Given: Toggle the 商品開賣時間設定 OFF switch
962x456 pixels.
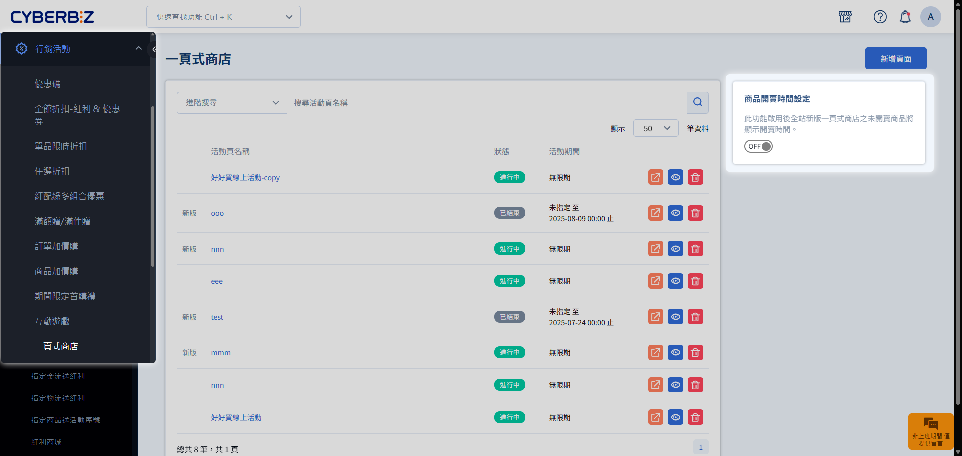Looking at the screenshot, I should tap(758, 146).
